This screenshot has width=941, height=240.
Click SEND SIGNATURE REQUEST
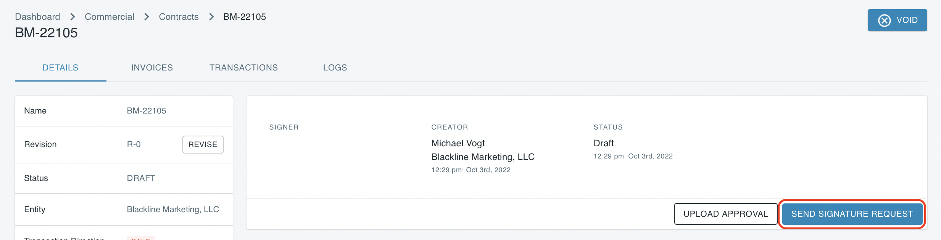(x=852, y=214)
